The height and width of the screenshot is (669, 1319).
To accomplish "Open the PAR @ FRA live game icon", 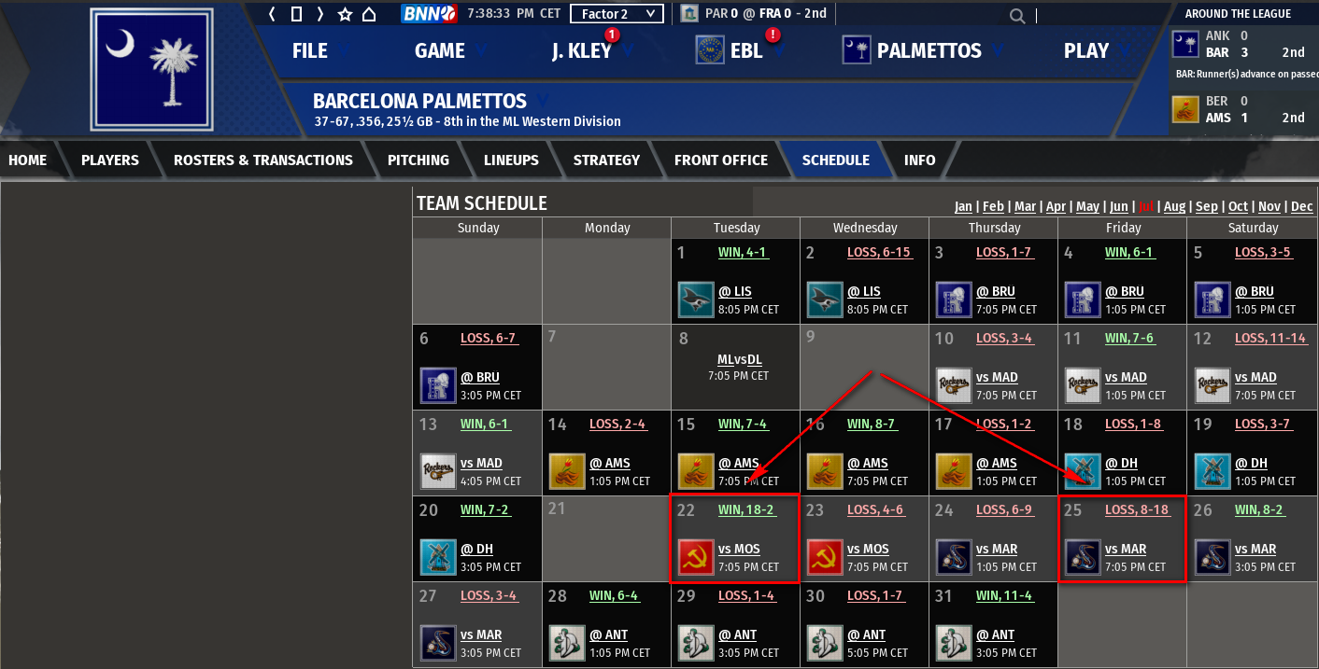I will [x=689, y=13].
